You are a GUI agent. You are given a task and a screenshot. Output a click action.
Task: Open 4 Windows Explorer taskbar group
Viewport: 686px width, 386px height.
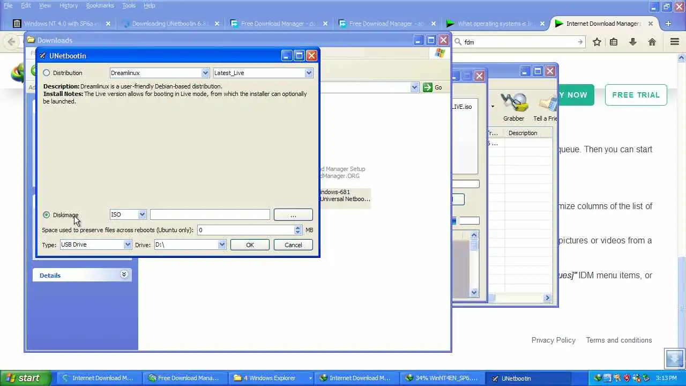tap(270, 378)
